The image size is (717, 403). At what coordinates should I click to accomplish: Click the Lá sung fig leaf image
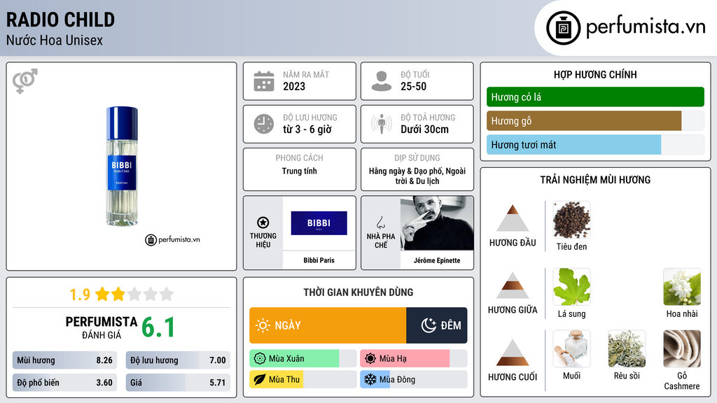(x=571, y=287)
